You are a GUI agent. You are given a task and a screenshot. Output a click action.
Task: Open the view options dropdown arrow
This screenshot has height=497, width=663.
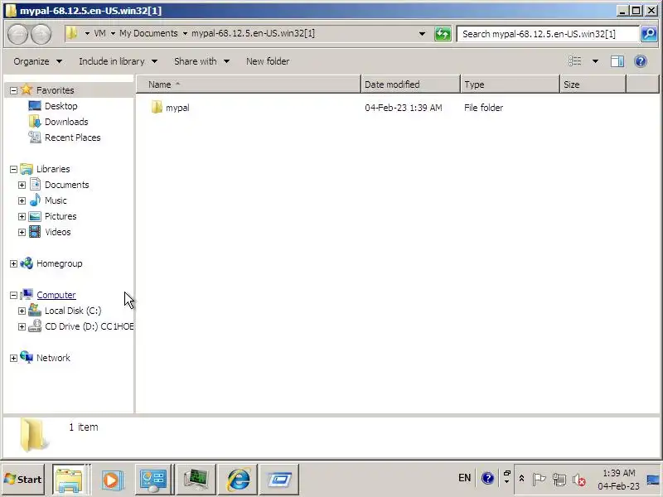tap(595, 61)
